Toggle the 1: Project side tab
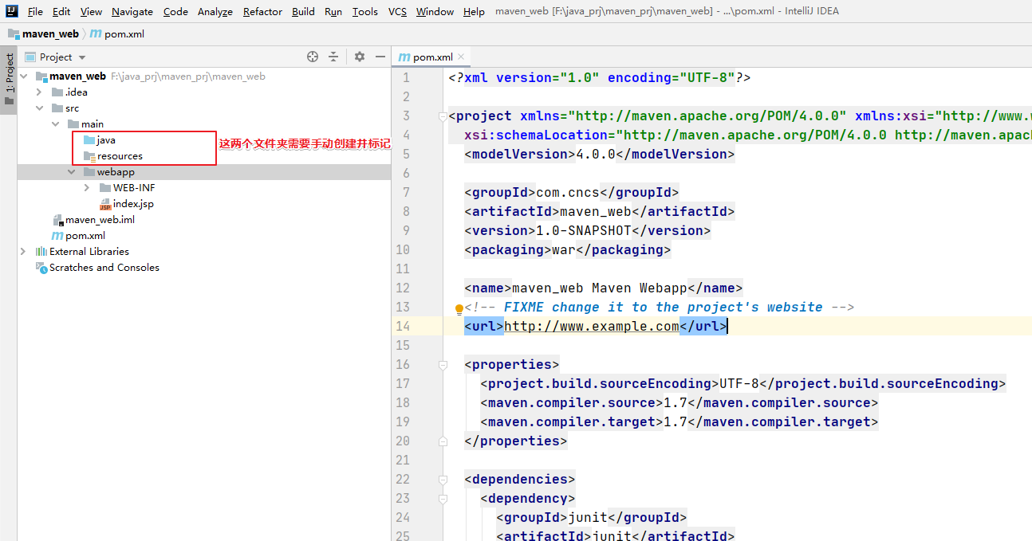This screenshot has height=541, width=1032. (x=9, y=78)
